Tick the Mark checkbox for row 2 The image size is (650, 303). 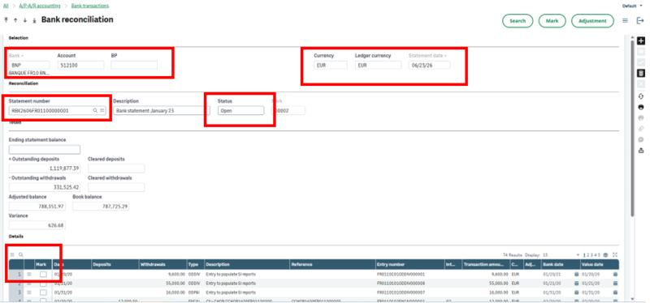click(43, 284)
